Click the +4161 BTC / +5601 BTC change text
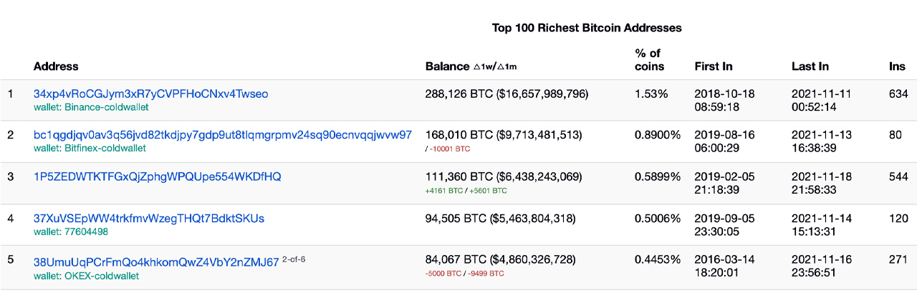Screen dimensions: 917x300 pyautogui.click(x=466, y=190)
